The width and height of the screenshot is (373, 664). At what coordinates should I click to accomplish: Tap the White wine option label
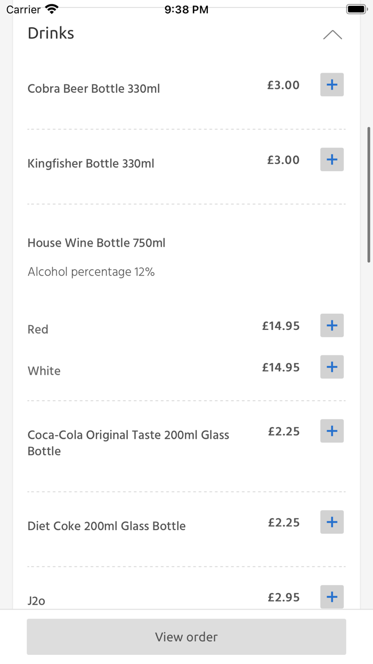[x=44, y=371]
